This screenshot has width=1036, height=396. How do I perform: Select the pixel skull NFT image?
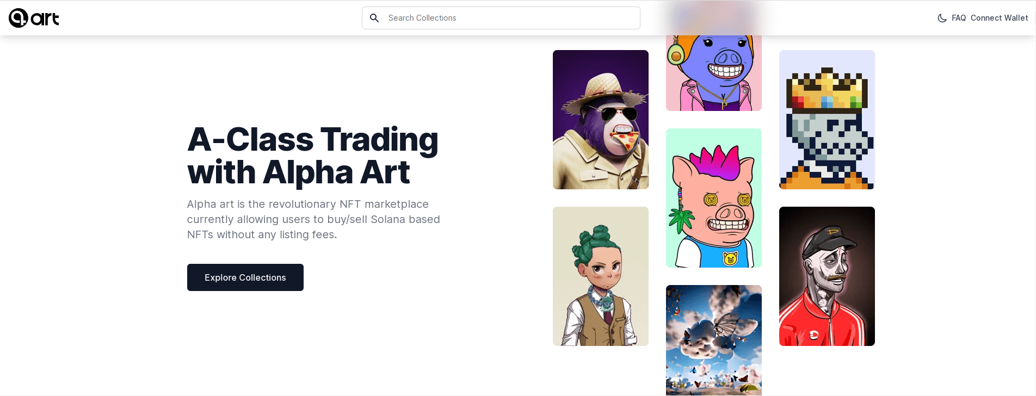click(x=827, y=120)
